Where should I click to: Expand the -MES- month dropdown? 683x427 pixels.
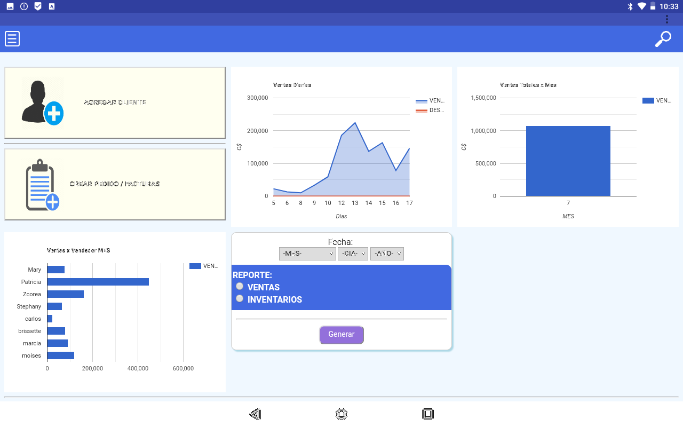[x=307, y=254]
